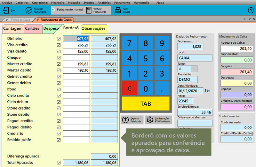Image resolution: width=256 pixels, height=167 pixels.
Task: Click the Hora field 23:45
Action: [x=185, y=101]
